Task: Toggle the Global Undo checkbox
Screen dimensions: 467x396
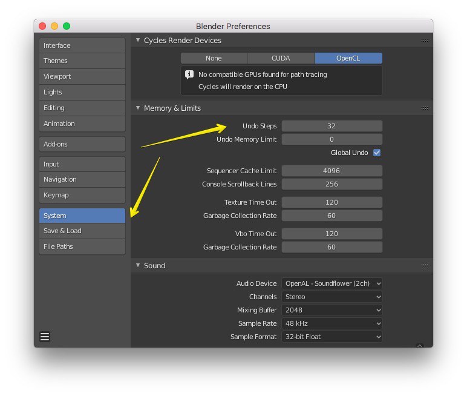Action: 377,153
